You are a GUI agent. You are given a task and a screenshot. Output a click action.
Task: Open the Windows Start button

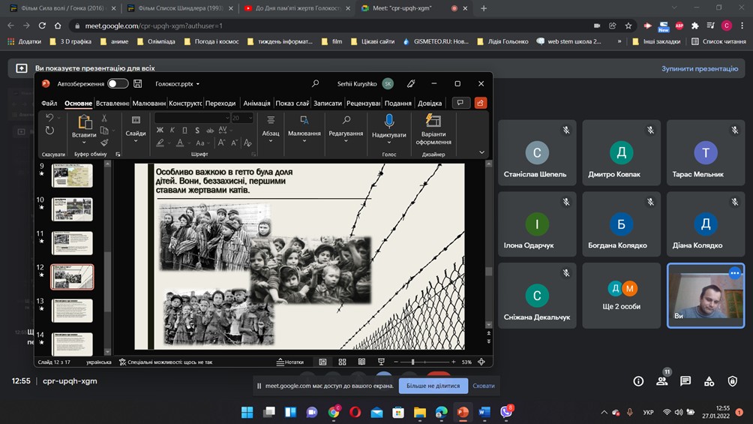pyautogui.click(x=247, y=412)
